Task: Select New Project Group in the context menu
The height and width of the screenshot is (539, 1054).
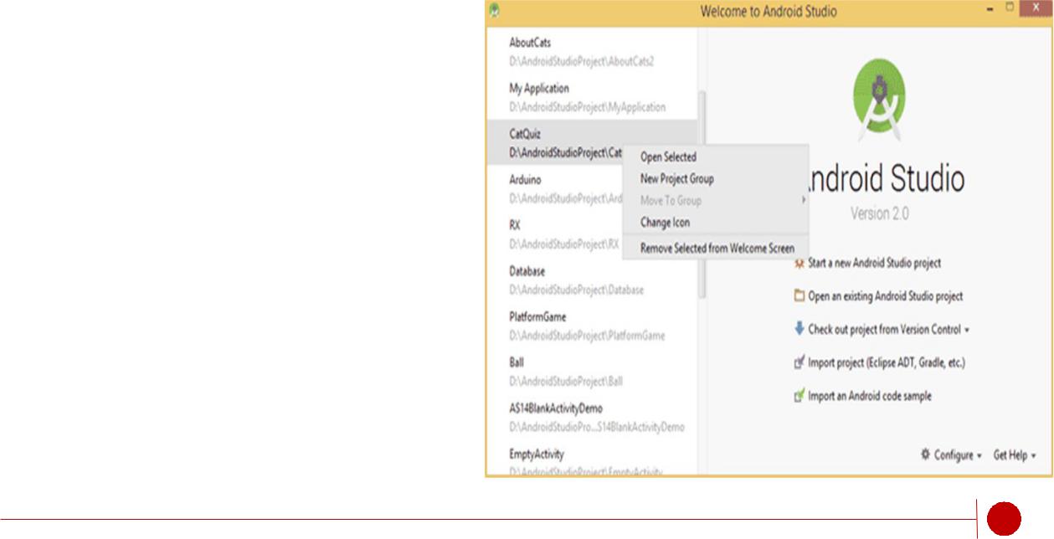Action: click(715, 178)
